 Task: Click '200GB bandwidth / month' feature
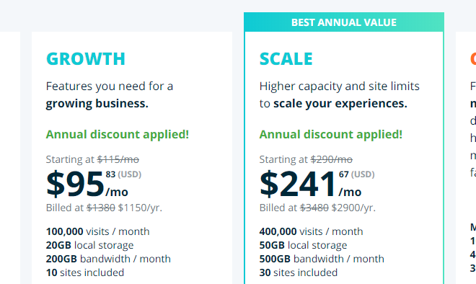click(x=108, y=259)
